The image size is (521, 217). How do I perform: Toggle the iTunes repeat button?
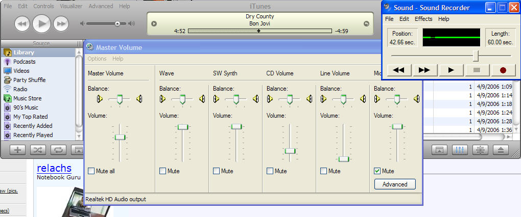coord(58,150)
